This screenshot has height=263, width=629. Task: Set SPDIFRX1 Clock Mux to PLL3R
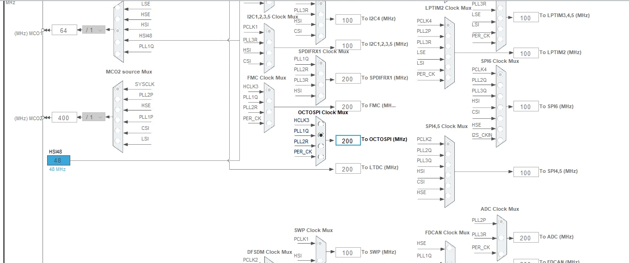click(x=320, y=85)
